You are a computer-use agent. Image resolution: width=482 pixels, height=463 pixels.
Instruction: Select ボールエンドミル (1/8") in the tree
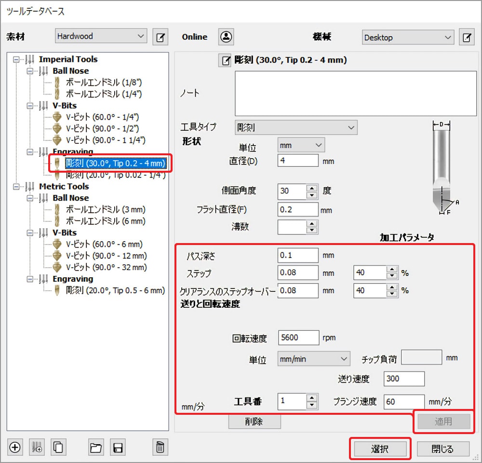pos(104,82)
